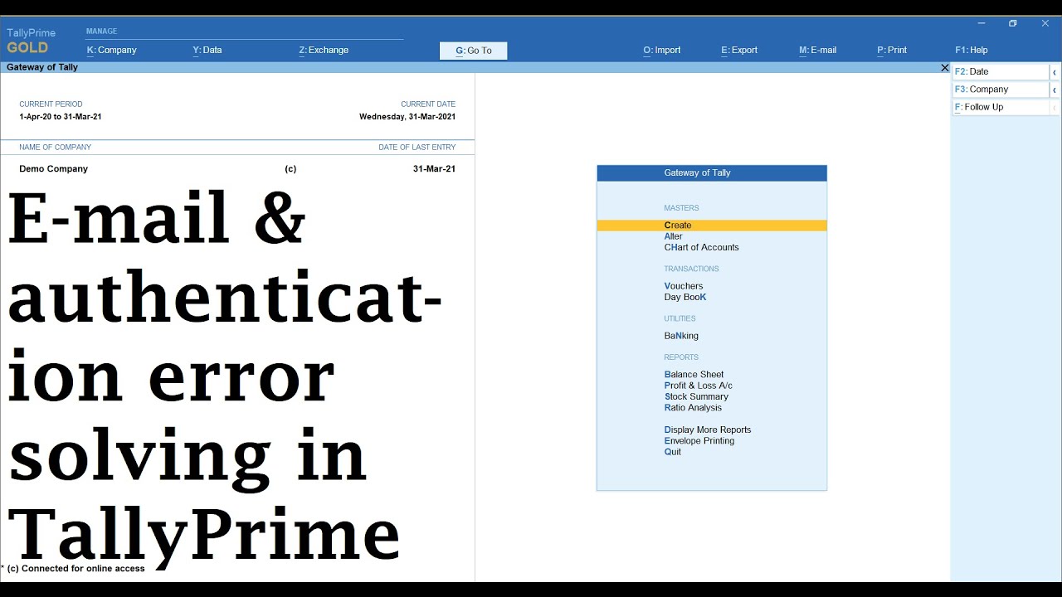Select Quit in Gateway menu
The width and height of the screenshot is (1062, 597).
pyautogui.click(x=673, y=452)
